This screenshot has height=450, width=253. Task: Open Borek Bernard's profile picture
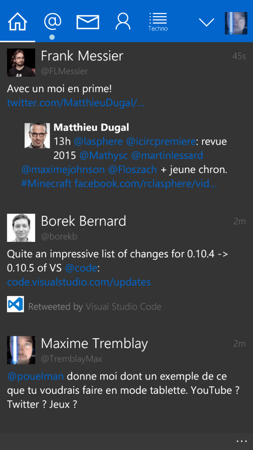[21, 228]
